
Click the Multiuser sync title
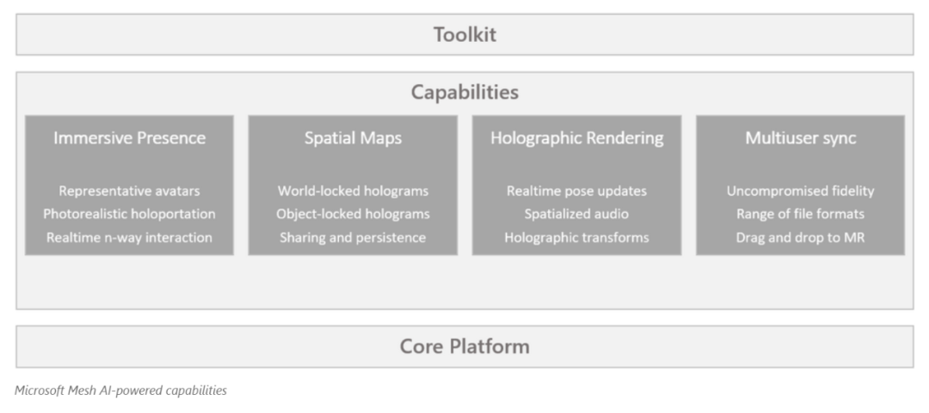(x=801, y=138)
